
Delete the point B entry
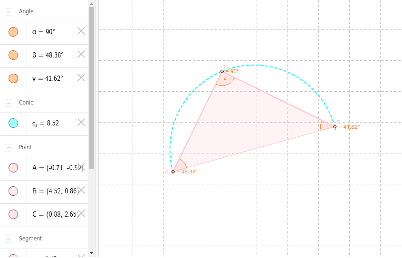click(x=81, y=191)
